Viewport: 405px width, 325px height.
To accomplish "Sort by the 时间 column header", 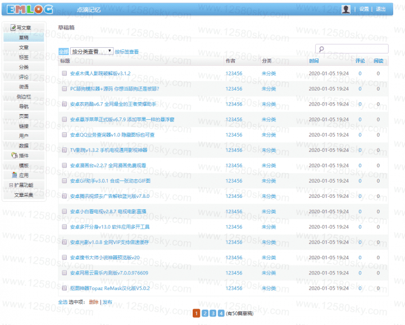I will click(x=314, y=61).
